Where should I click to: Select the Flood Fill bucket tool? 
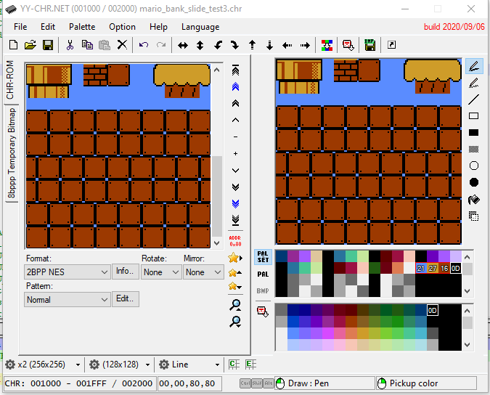(474, 200)
